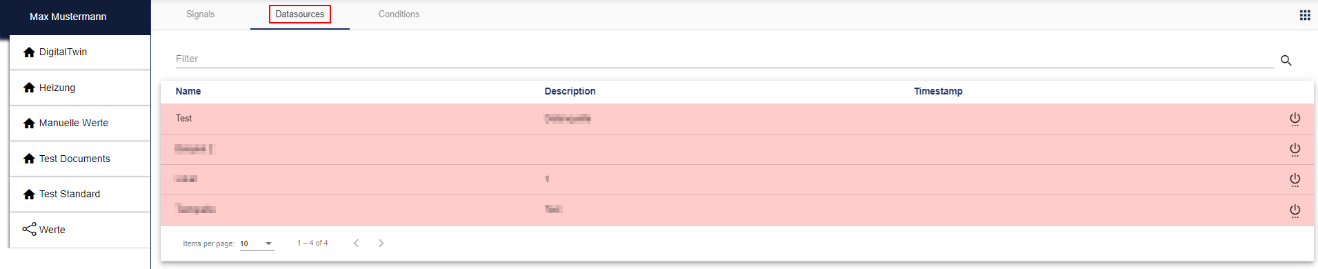Click home icon beside DigitalTwin
This screenshot has width=1318, height=269.
29,52
